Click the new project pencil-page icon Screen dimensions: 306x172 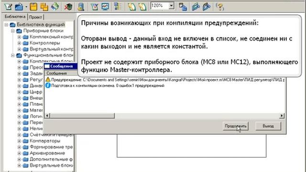click(x=9, y=7)
